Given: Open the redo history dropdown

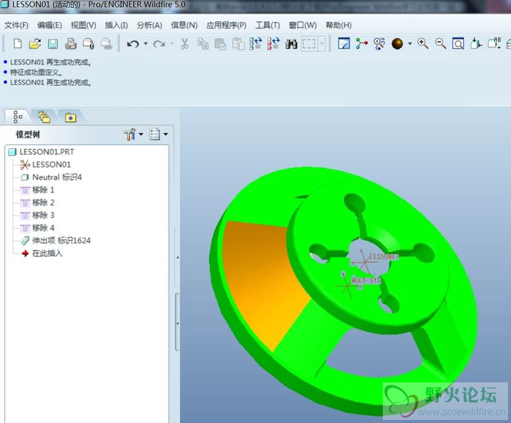Looking at the screenshot, I should [172, 44].
